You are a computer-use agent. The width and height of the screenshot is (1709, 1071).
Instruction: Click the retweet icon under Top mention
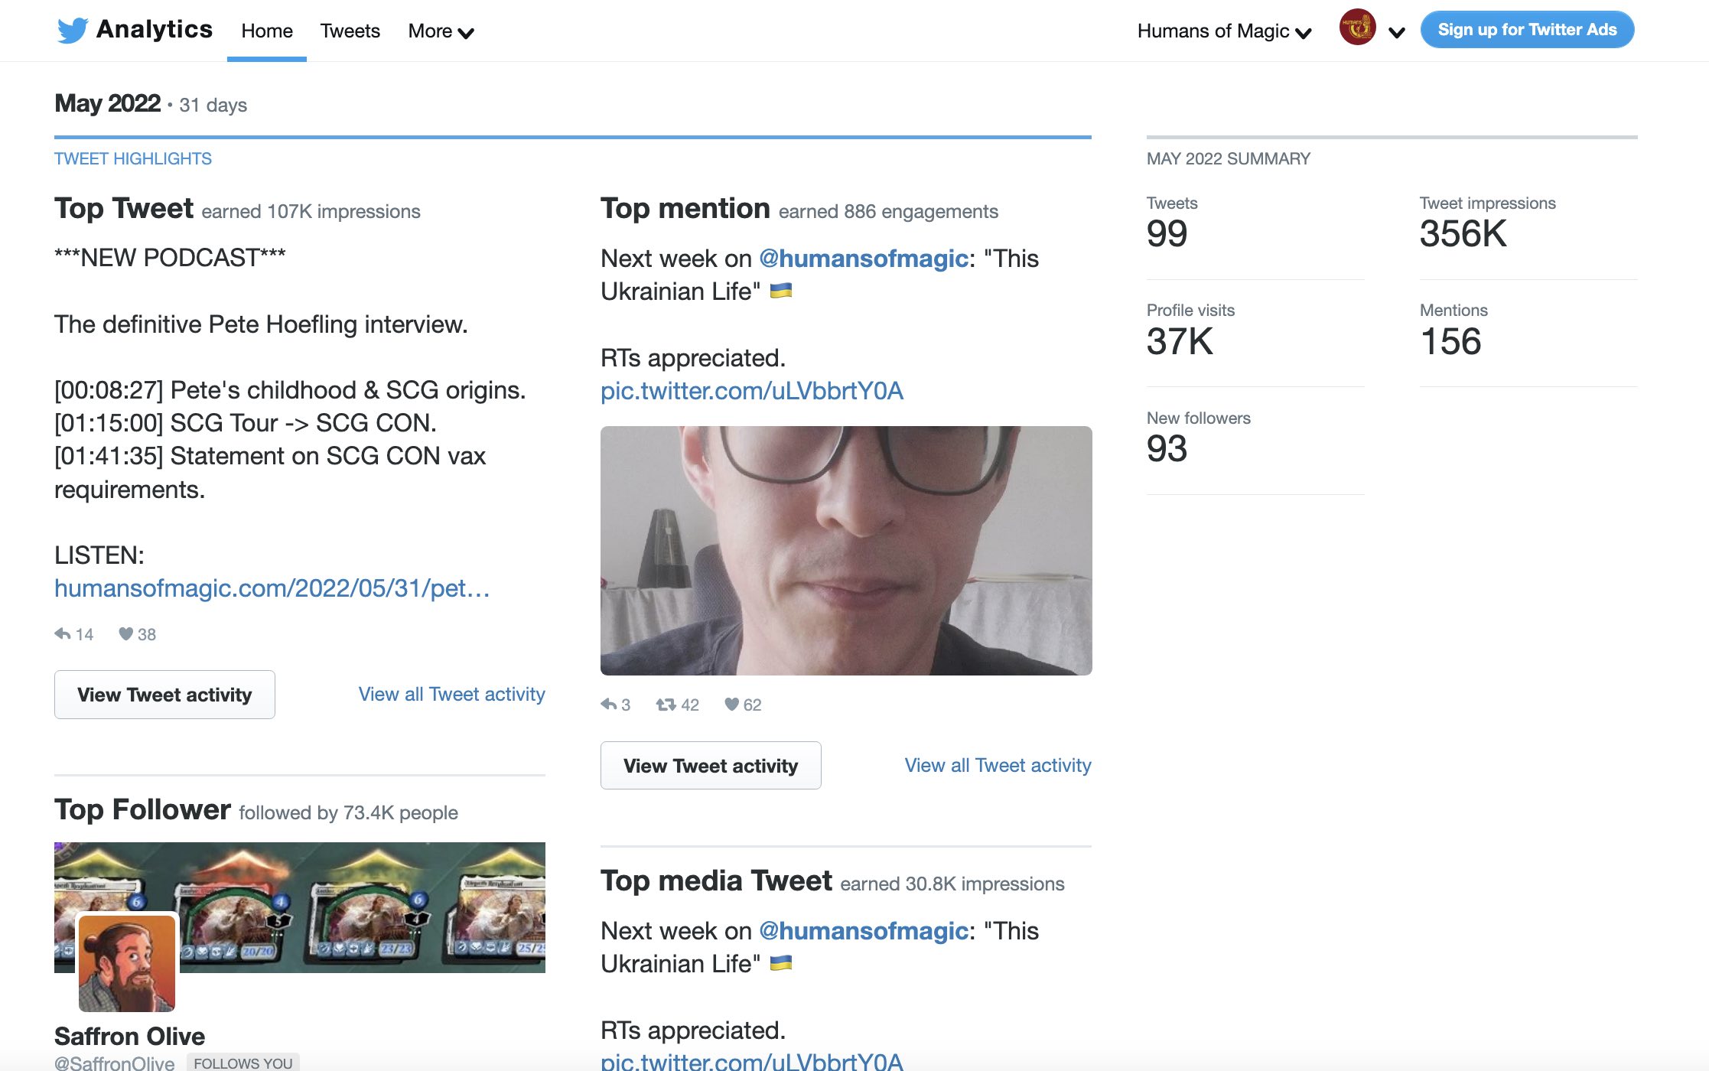tap(666, 704)
